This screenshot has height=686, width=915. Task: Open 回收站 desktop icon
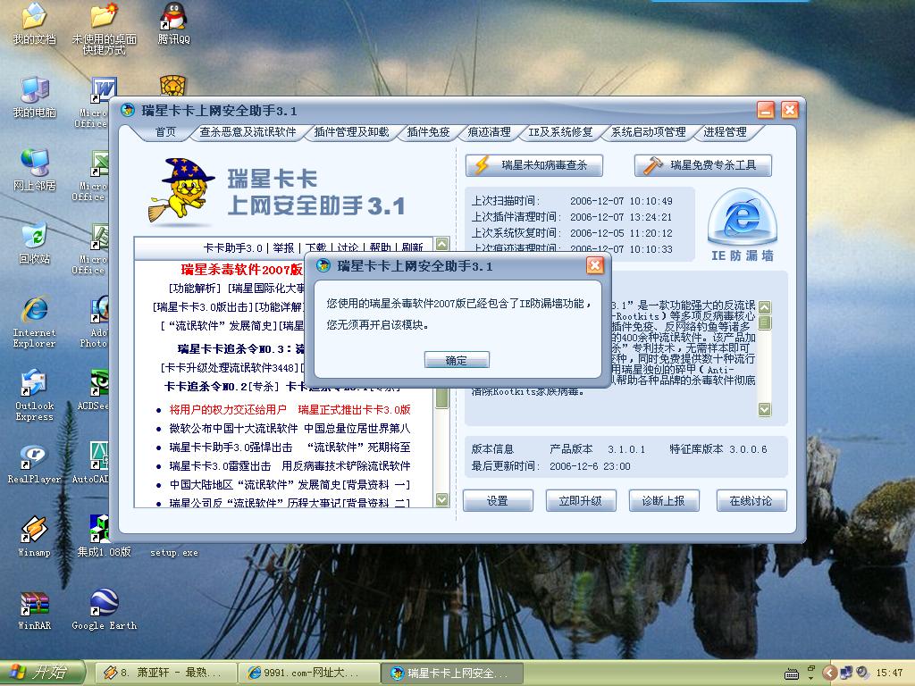35,243
